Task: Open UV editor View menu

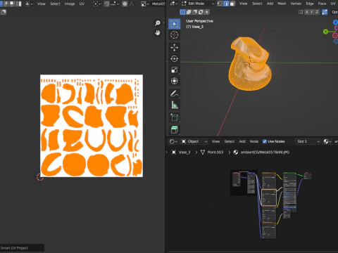Action: click(42, 4)
